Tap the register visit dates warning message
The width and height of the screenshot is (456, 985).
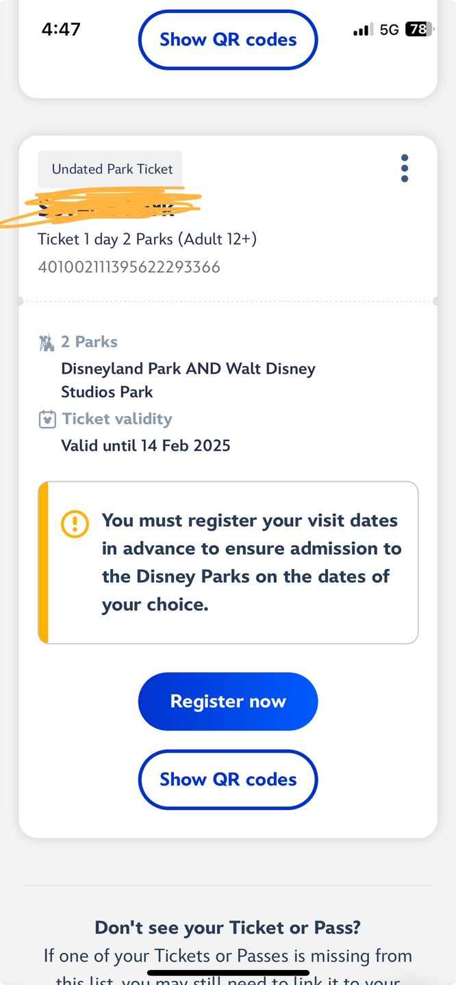251,562
